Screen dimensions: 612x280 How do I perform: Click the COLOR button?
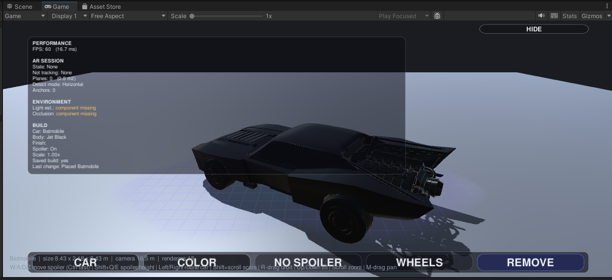point(197,262)
